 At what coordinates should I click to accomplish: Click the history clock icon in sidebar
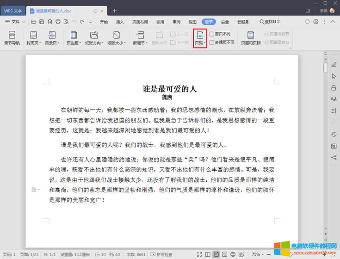(334, 135)
